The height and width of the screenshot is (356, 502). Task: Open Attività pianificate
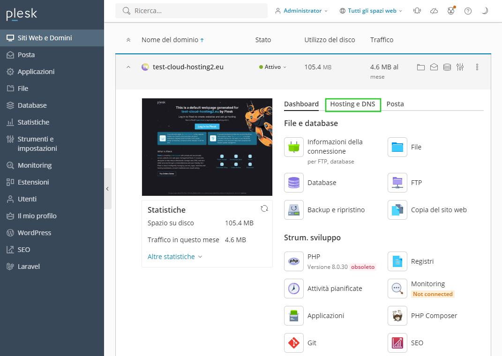(323, 289)
